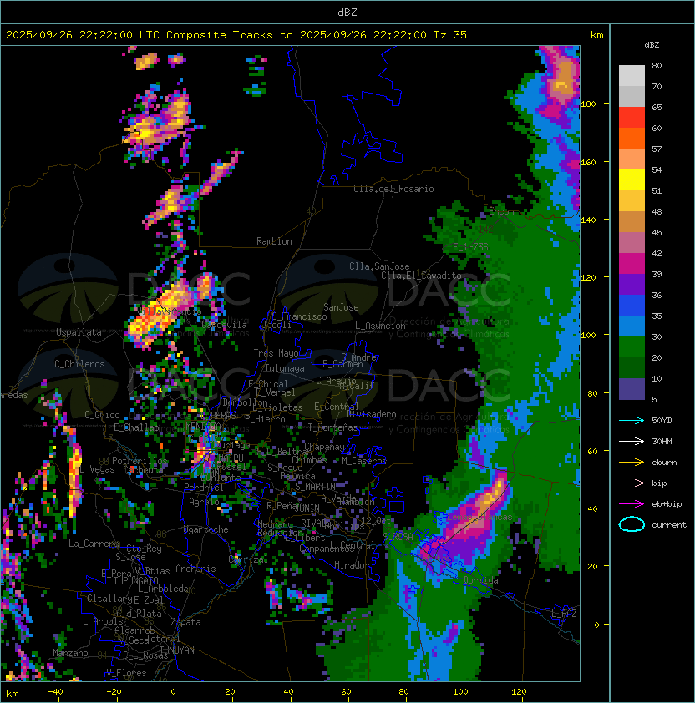Click the '-20' tick on the km axis
This screenshot has width=695, height=703.
(114, 692)
